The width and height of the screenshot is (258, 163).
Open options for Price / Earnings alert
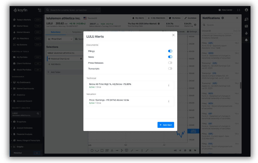169,101
